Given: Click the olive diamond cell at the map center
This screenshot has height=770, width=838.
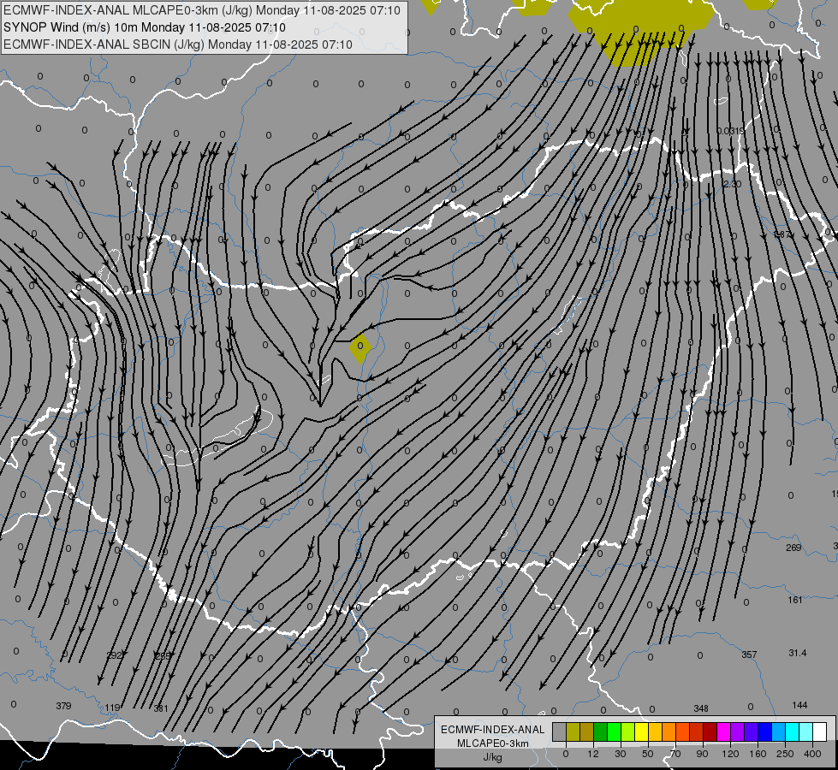Looking at the screenshot, I should [360, 347].
